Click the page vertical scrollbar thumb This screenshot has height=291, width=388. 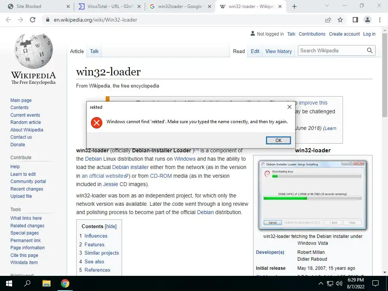385,75
